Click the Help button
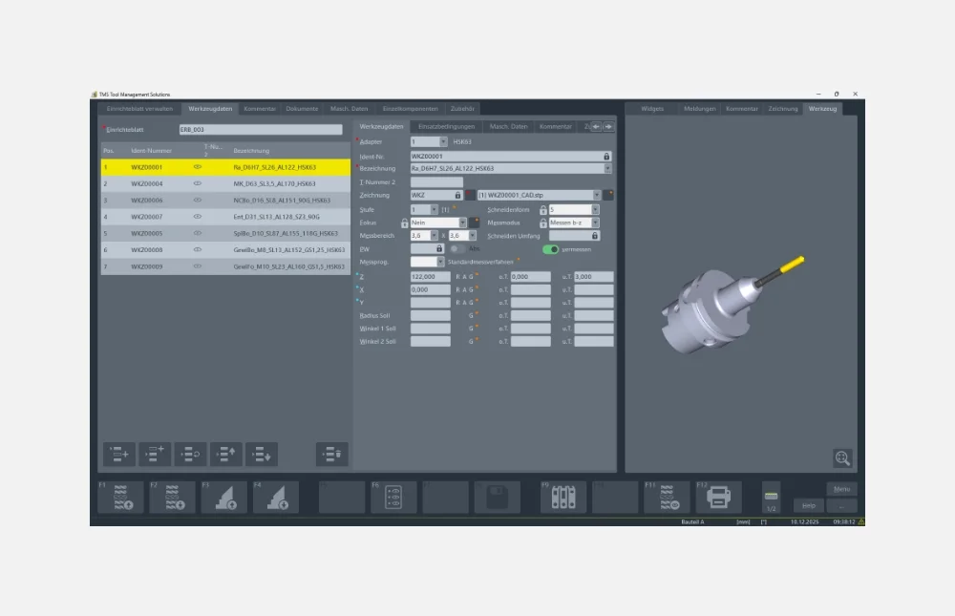This screenshot has width=955, height=616. click(807, 505)
